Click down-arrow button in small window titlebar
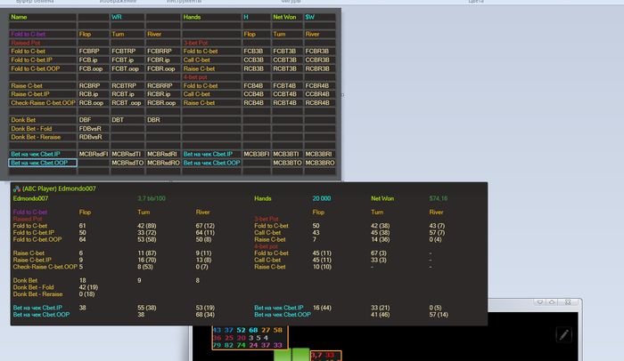Image resolution: width=624 pixels, height=361 pixels. (540, 302)
